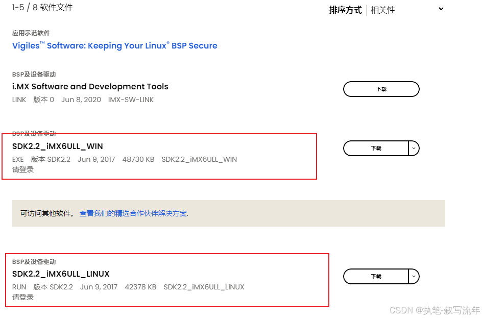Click the 1-5 / 8 软件文件 count
Image resolution: width=482 pixels, height=318 pixels.
[x=42, y=7]
